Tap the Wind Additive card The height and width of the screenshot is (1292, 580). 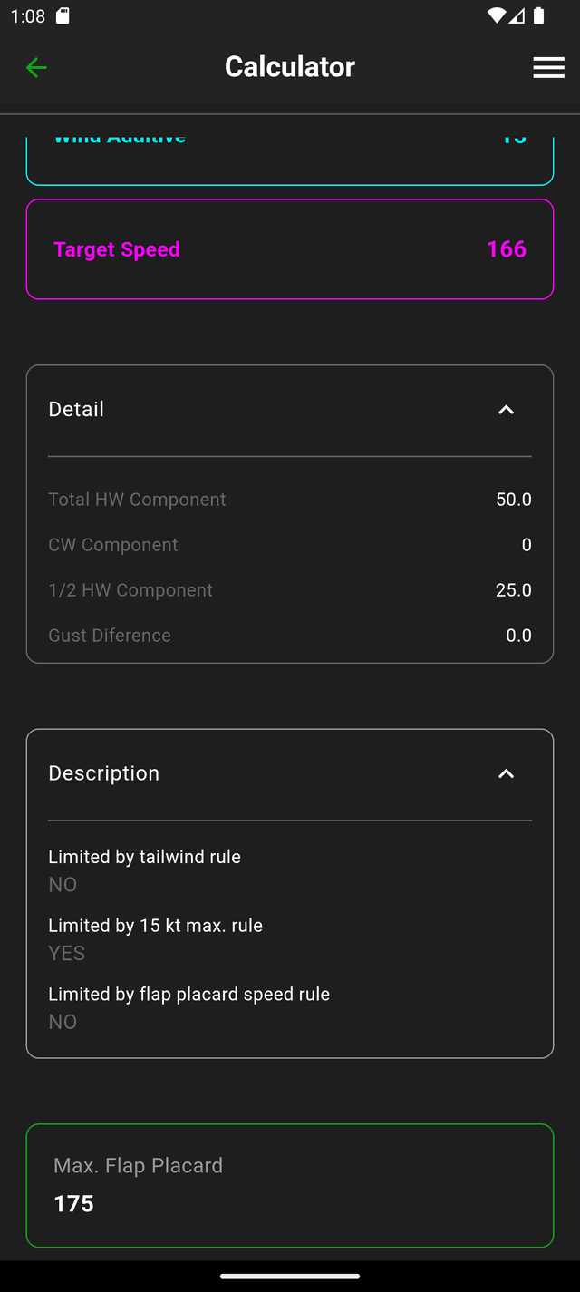click(x=290, y=159)
